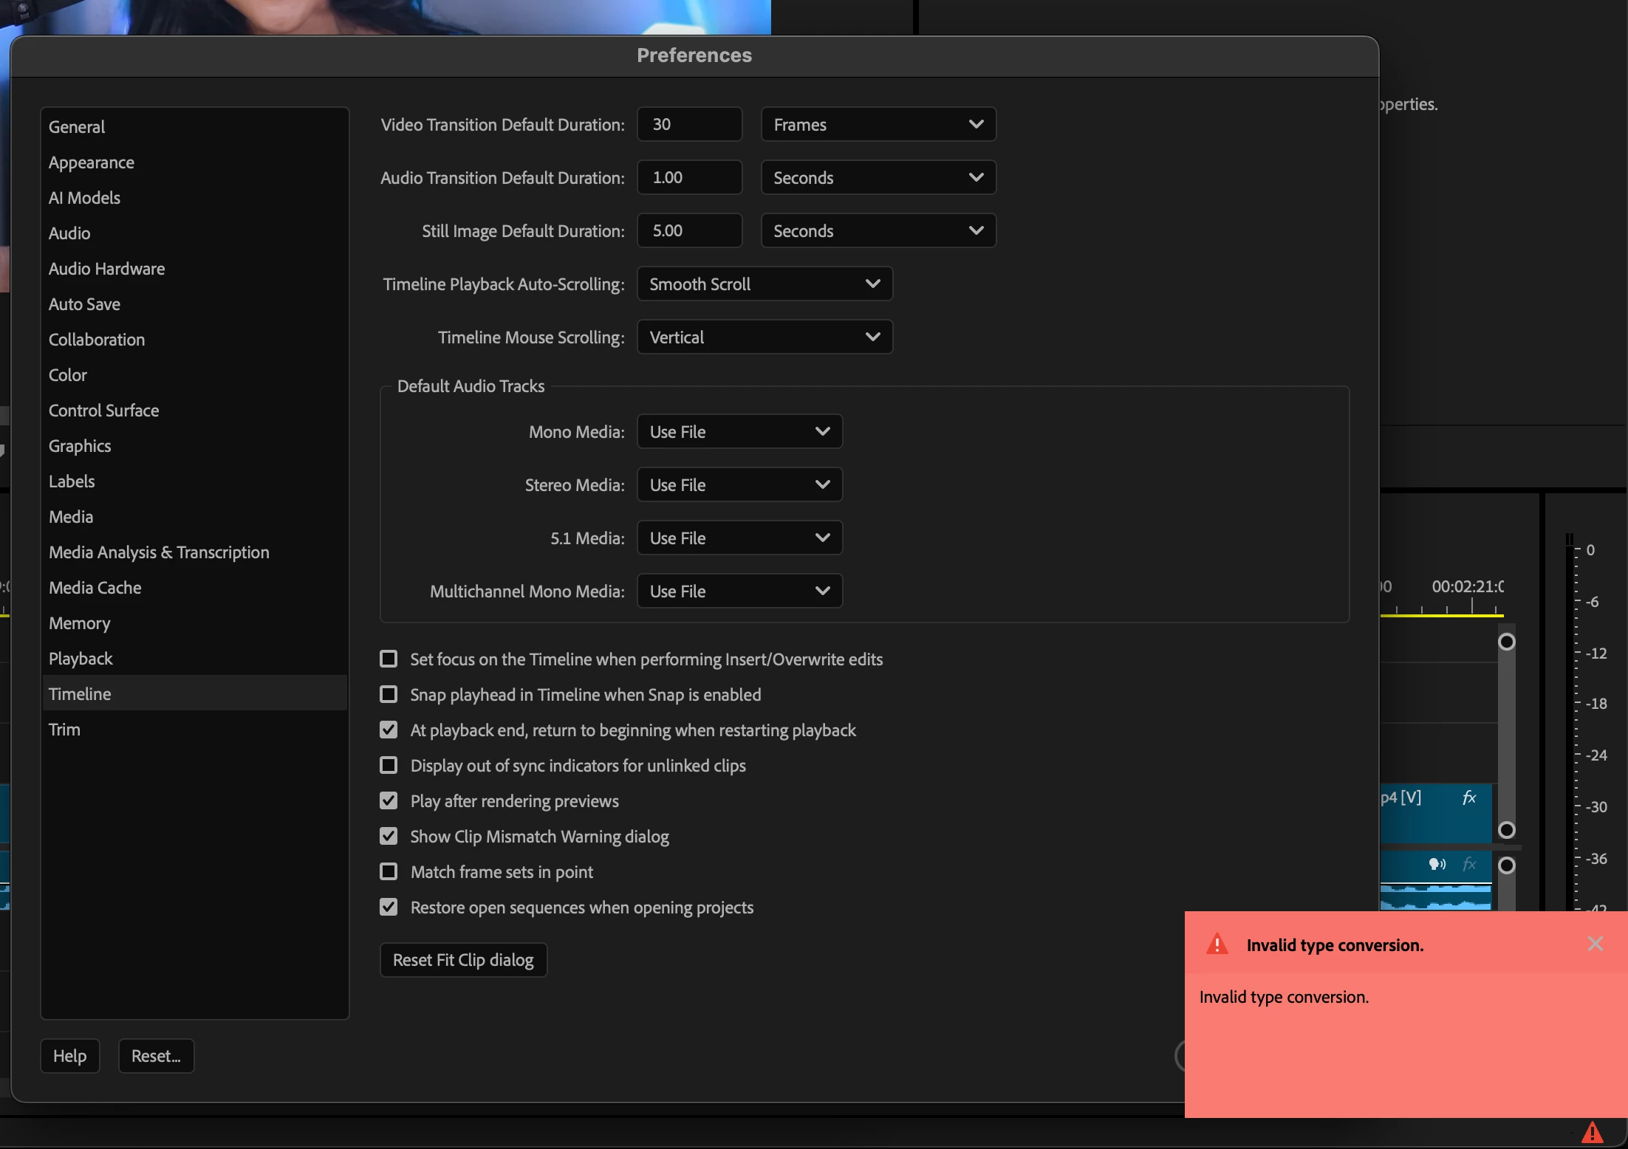Viewport: 1628px width, 1149px height.
Task: Open the Media Cache preferences category
Action: pyautogui.click(x=95, y=588)
